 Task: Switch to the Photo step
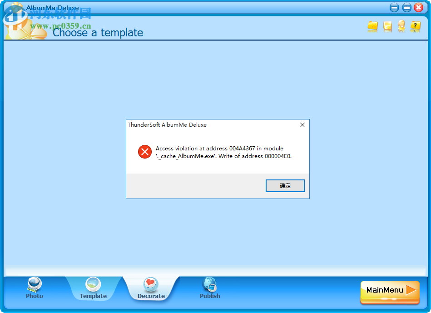tap(35, 288)
